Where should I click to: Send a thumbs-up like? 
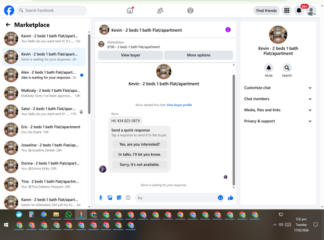(x=231, y=198)
